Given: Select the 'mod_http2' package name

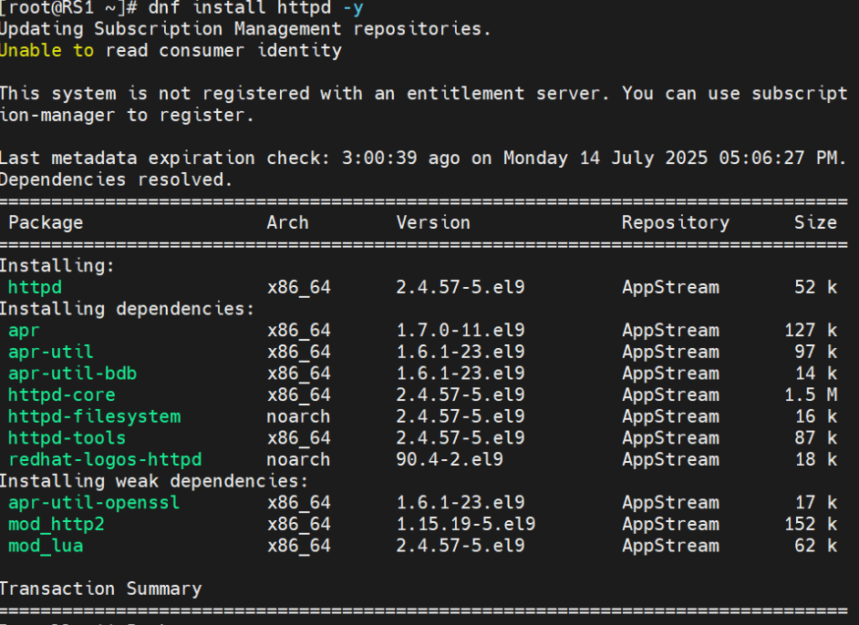Looking at the screenshot, I should 57,525.
